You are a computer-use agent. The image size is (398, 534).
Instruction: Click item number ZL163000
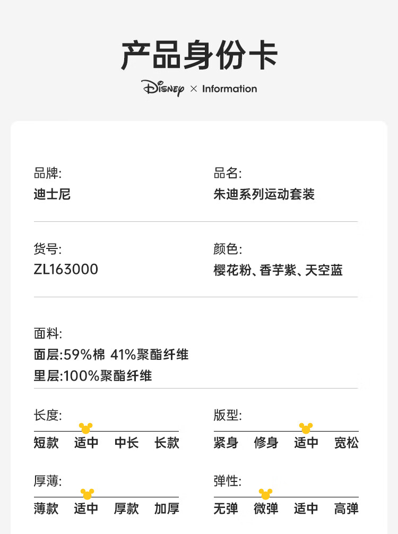click(66, 269)
